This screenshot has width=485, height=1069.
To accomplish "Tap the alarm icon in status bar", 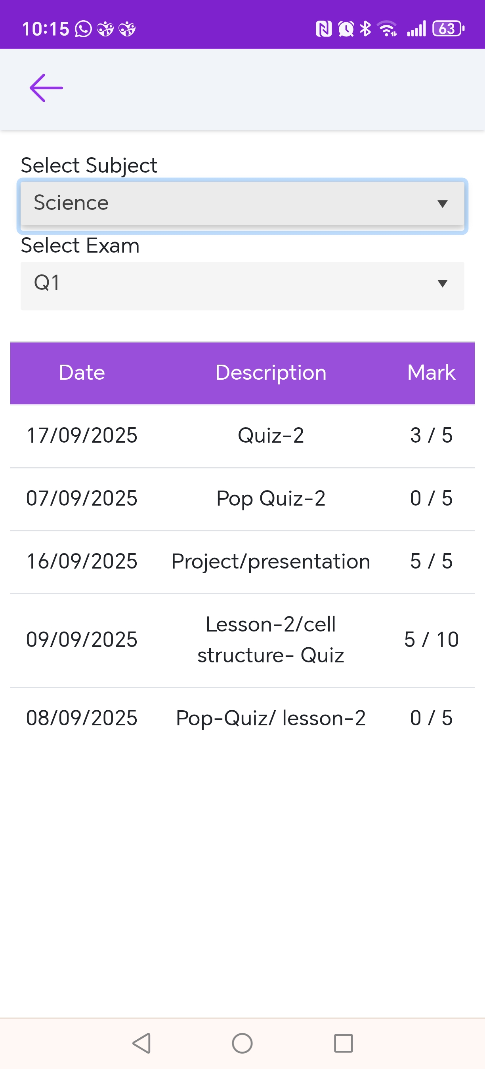I will 346,29.
